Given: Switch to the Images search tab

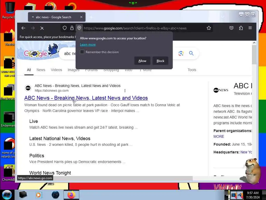Looking at the screenshot, I should 74,70.
